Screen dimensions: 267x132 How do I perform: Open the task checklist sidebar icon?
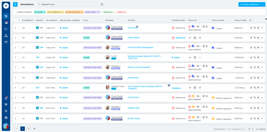6,29
